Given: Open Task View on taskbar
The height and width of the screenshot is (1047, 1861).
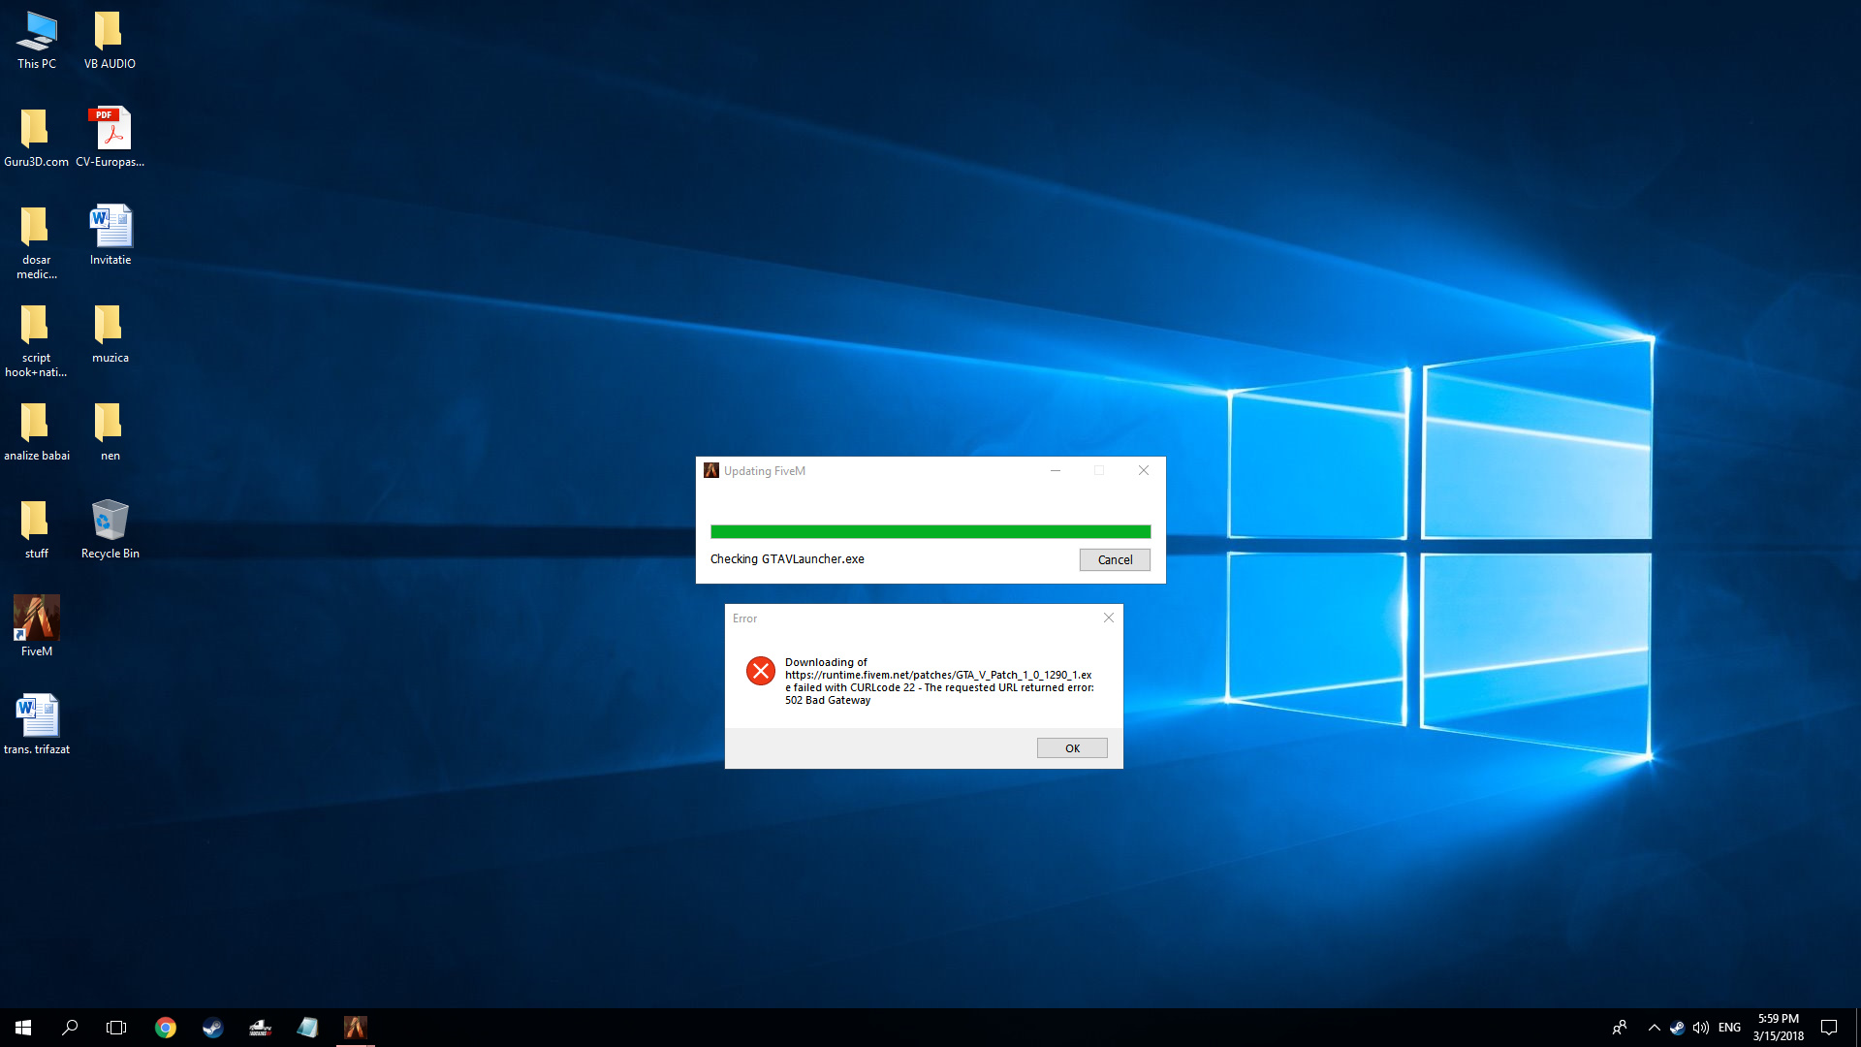Looking at the screenshot, I should 116,1028.
